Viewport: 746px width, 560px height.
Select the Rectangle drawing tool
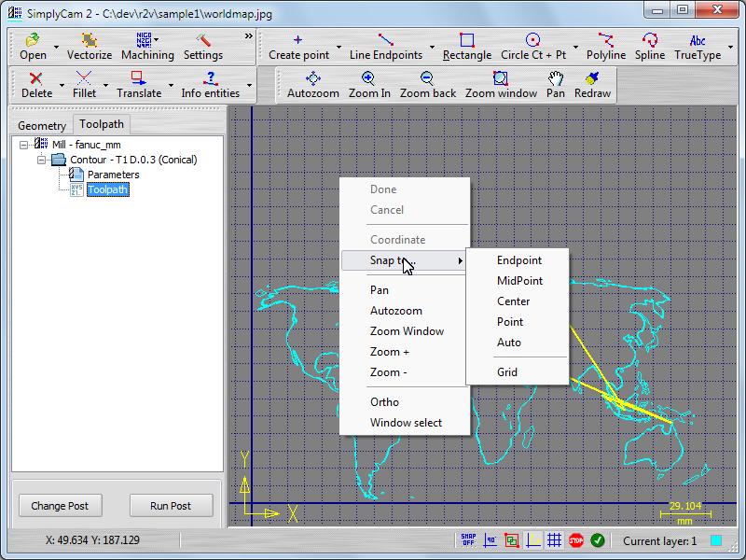(467, 46)
